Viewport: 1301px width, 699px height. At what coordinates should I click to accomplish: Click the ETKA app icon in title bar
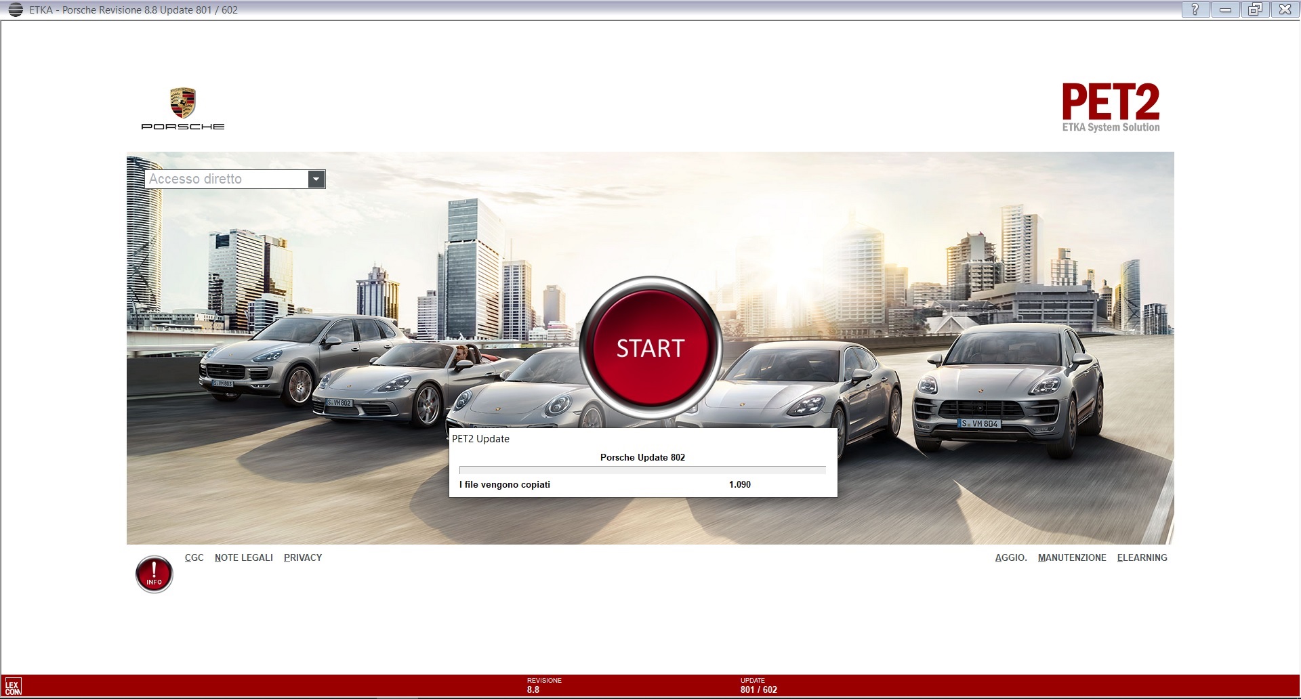(16, 10)
